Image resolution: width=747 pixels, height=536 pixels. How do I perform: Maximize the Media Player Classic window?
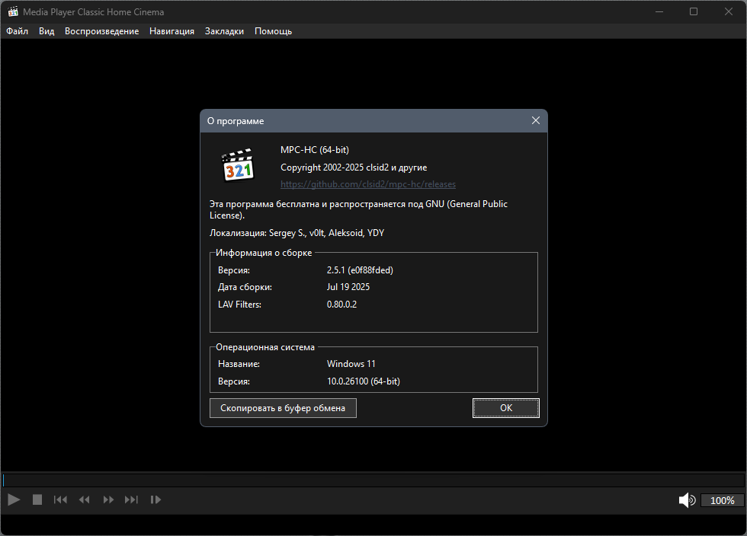coord(694,11)
